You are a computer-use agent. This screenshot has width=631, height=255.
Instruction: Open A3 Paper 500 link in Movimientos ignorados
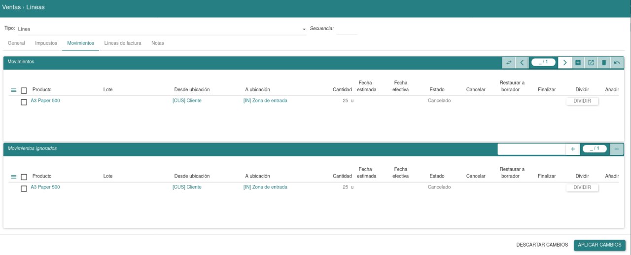45,187
